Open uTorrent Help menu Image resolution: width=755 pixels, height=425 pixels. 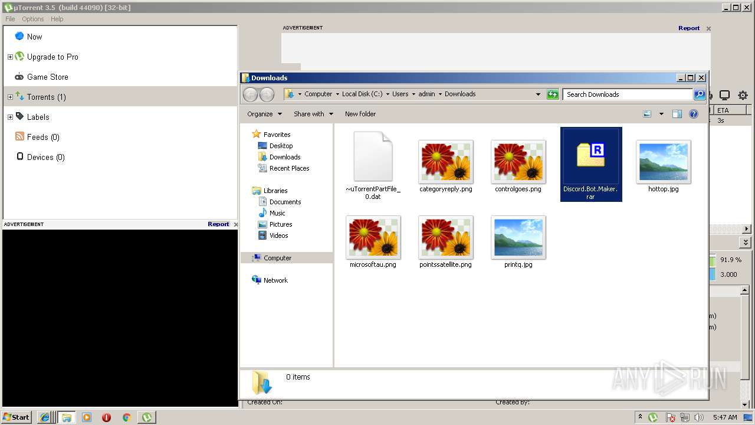tap(57, 19)
